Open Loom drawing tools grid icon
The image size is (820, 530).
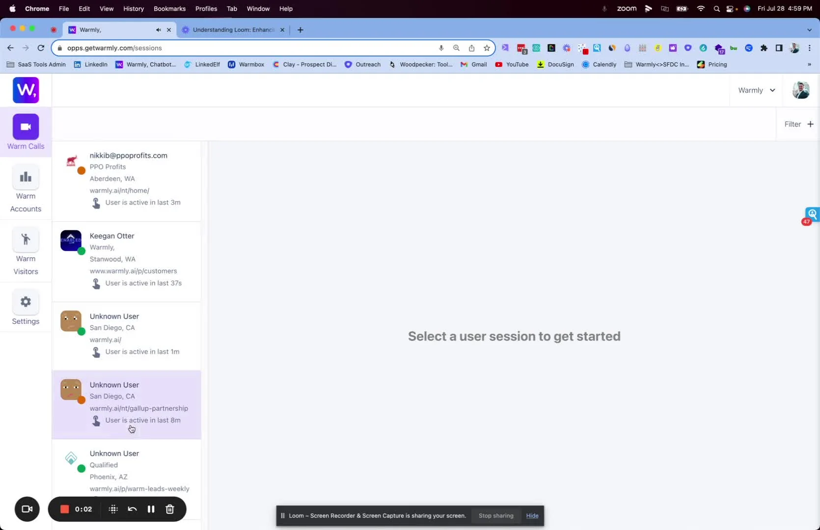113,509
